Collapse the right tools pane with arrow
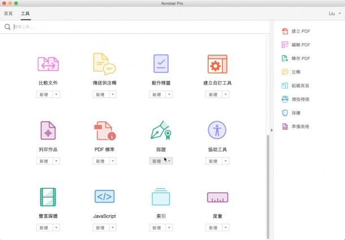Image resolution: width=345 pixels, height=240 pixels. [271, 130]
